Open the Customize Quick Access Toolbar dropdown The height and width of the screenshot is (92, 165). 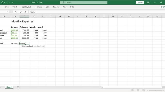(x=13, y=2)
